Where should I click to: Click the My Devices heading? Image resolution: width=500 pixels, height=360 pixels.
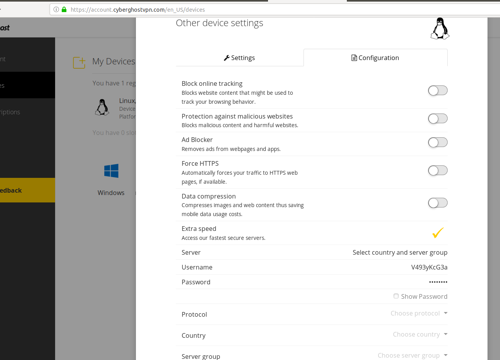pos(114,61)
